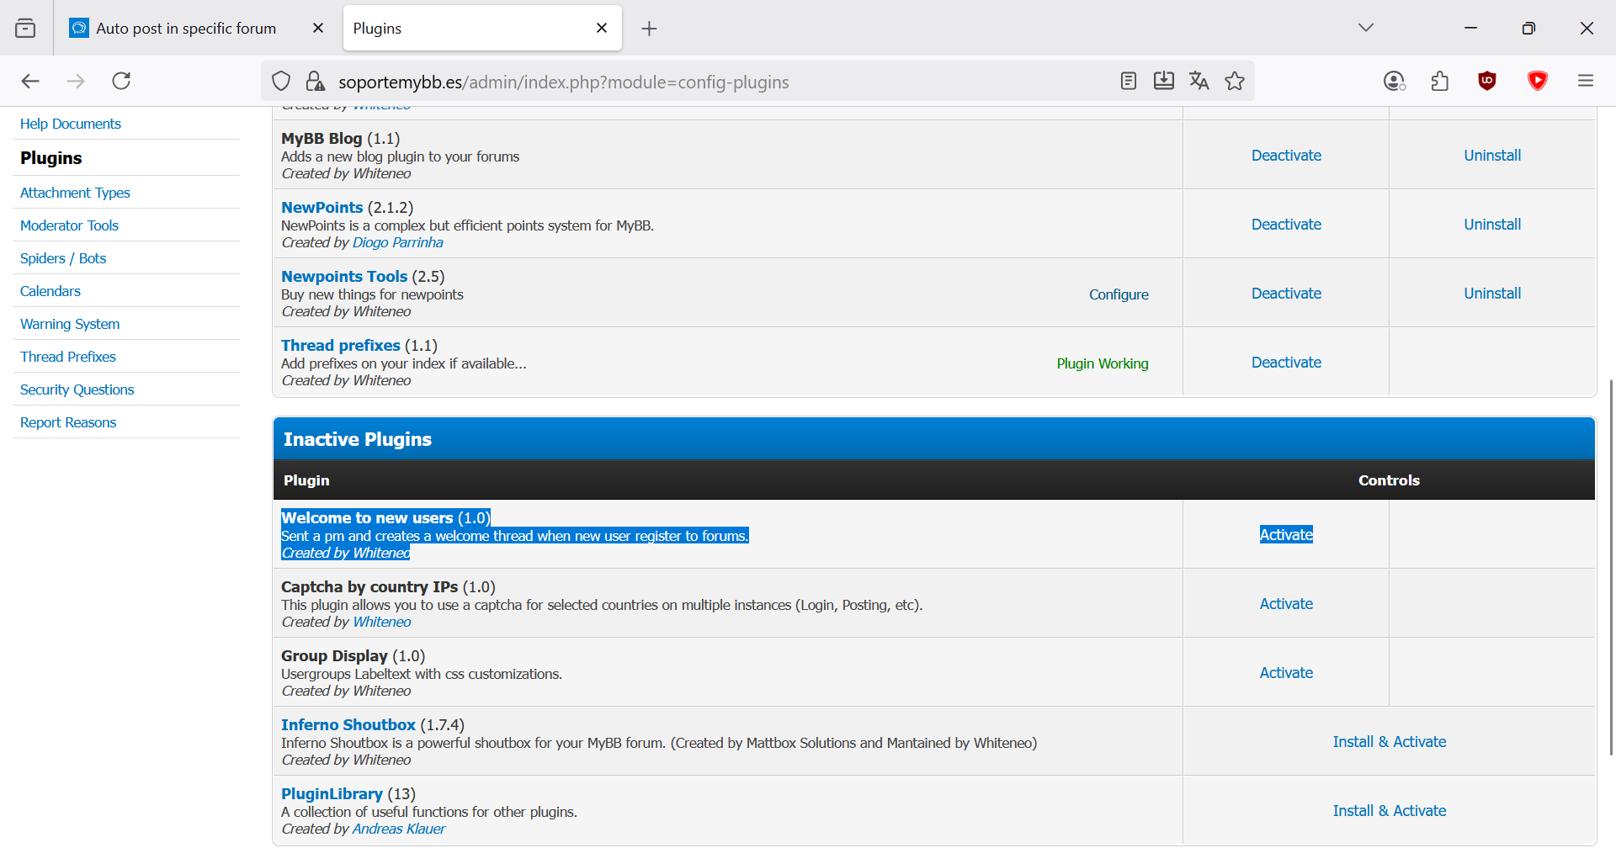Reload the current page
Viewport: 1616px width, 848px height.
click(121, 81)
